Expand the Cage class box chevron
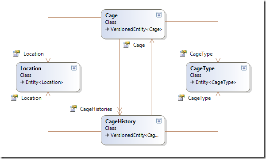Screen dimensions: 266x159 (x=159, y=15)
